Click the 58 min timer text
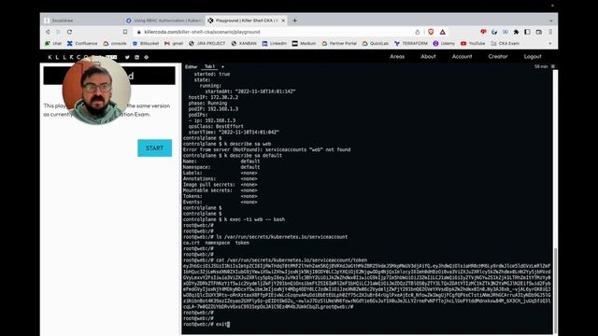 [541, 66]
